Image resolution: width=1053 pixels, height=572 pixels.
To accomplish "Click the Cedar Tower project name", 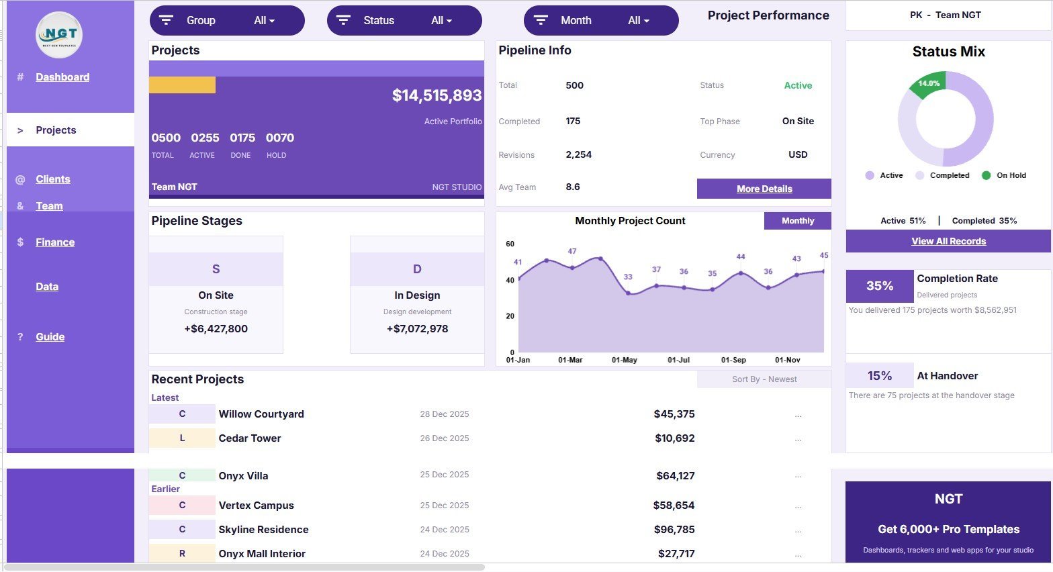I will [x=250, y=438].
